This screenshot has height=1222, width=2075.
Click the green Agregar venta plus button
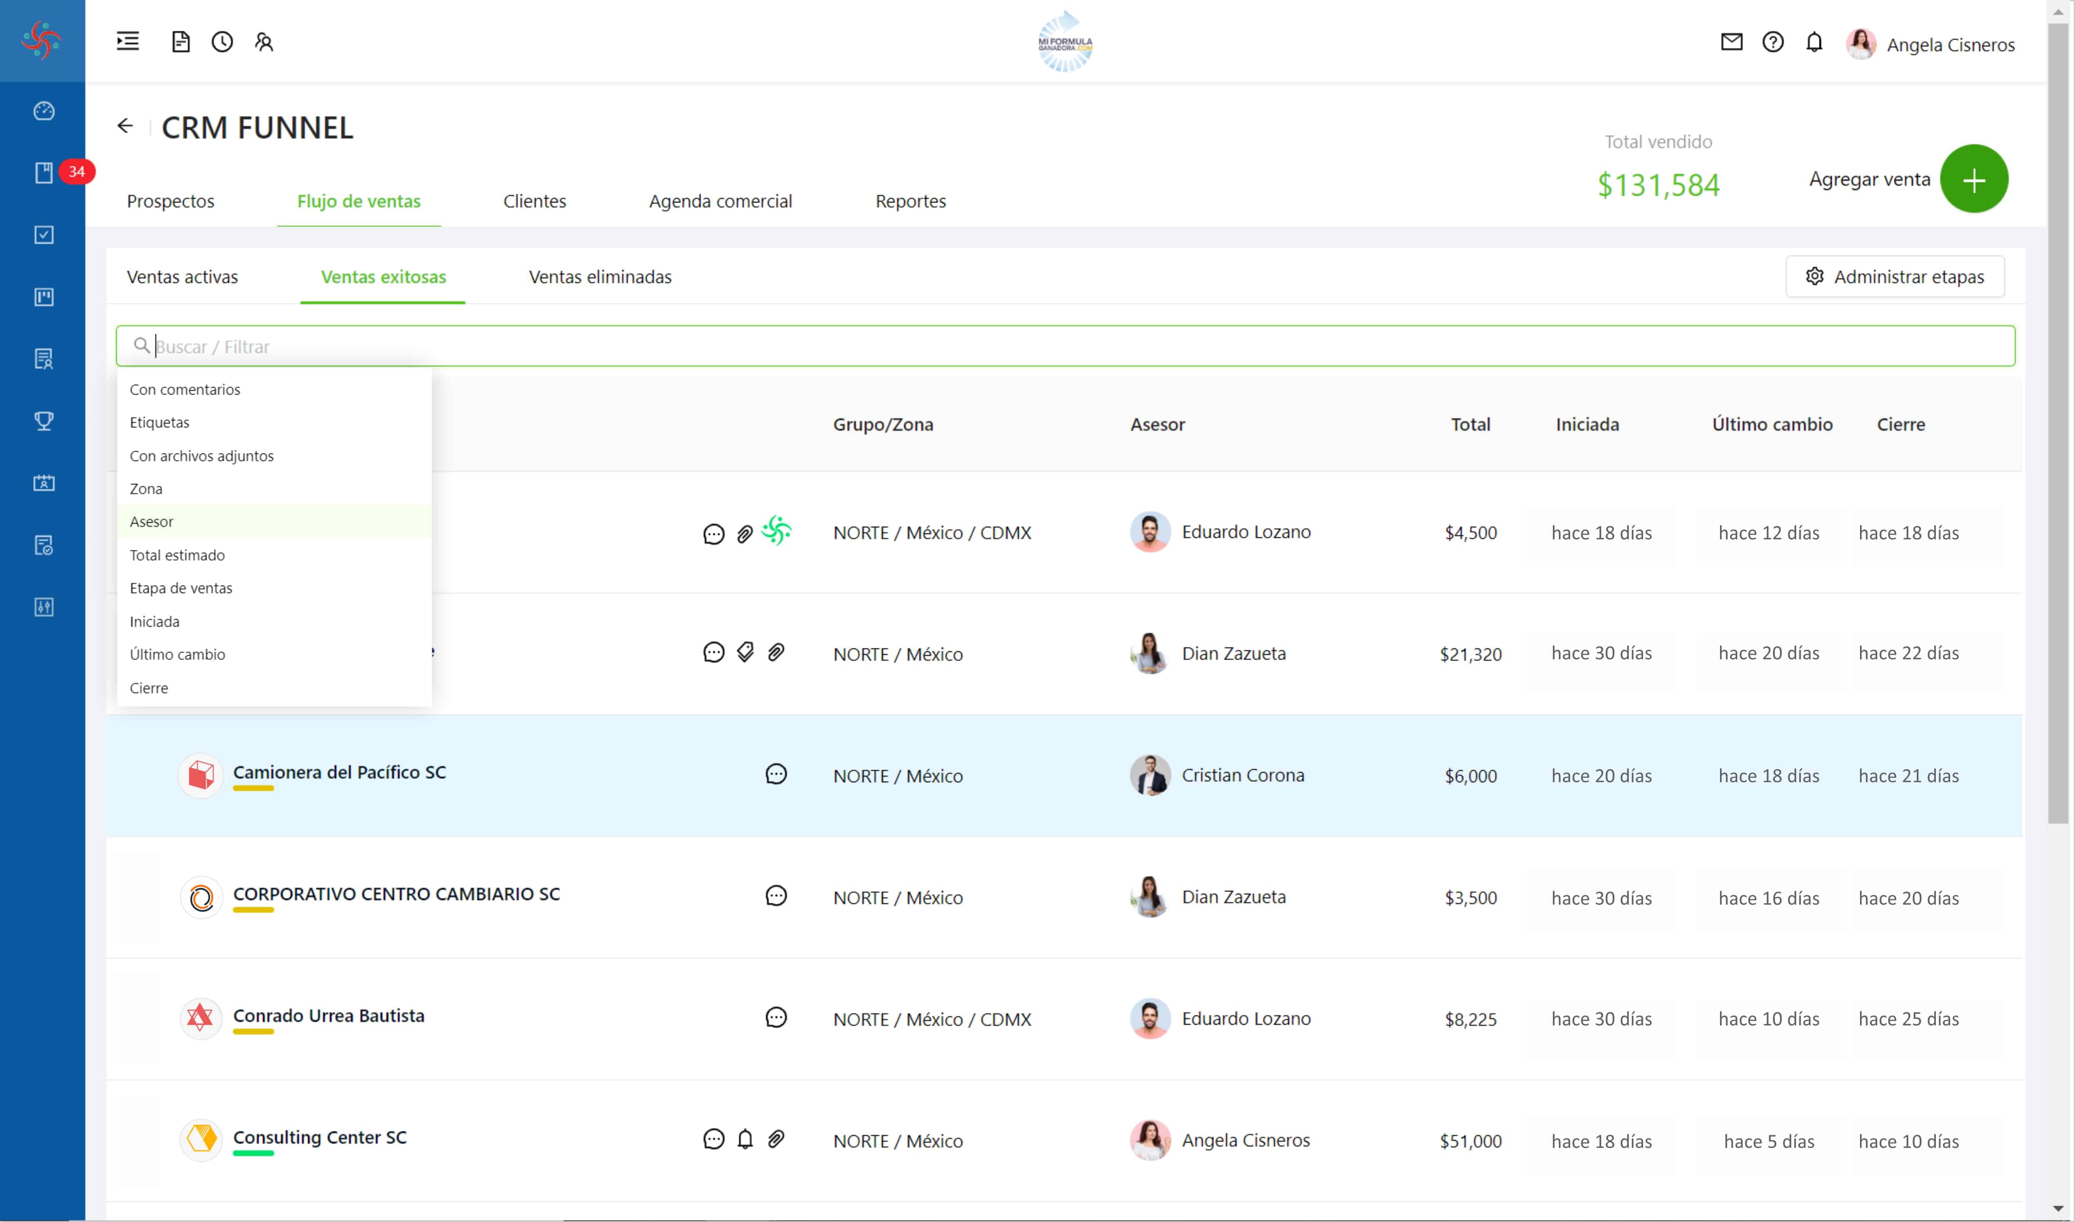point(1974,179)
